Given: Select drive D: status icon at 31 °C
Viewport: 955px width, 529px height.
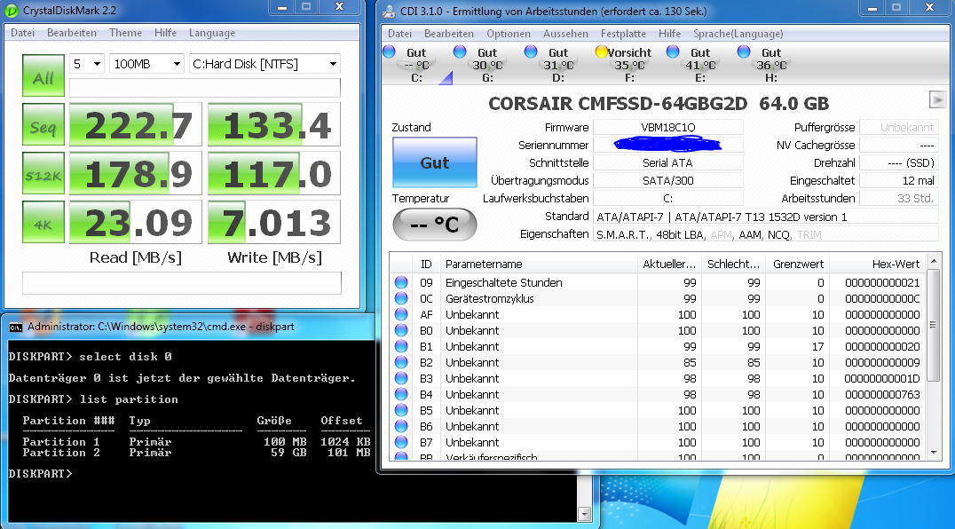Looking at the screenshot, I should point(531,51).
